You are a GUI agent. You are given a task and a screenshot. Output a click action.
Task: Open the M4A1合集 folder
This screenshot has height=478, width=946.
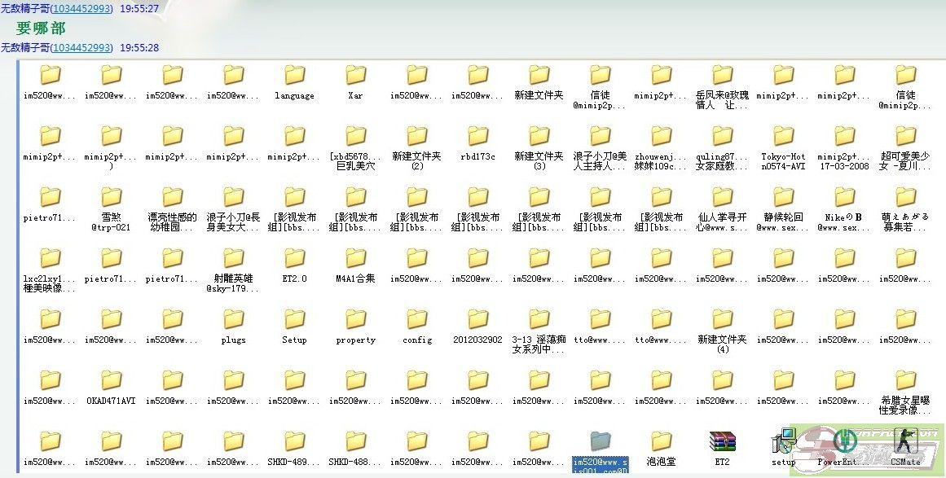coord(355,259)
